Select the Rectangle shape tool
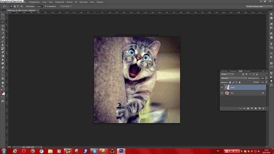The width and height of the screenshot is (274, 154). pyautogui.click(x=3, y=79)
